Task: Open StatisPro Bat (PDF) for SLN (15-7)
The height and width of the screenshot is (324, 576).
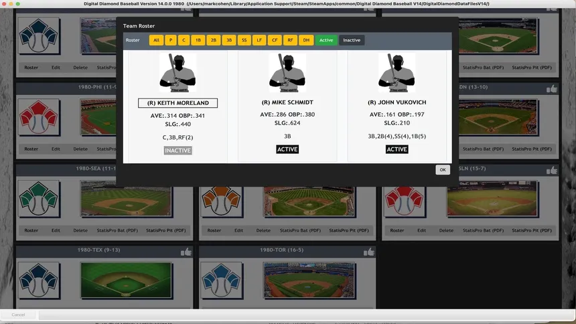Action: [x=483, y=230]
